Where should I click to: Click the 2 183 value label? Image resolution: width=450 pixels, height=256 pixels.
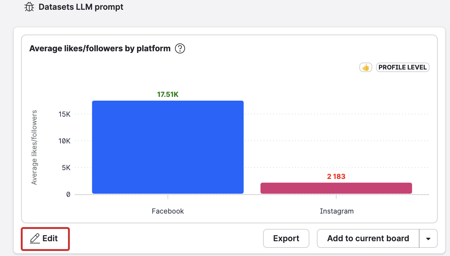(336, 176)
